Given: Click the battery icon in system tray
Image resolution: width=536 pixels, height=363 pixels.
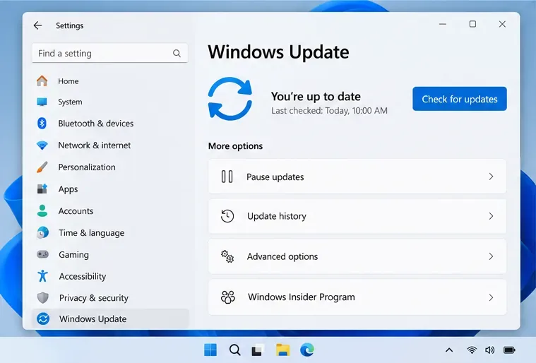Looking at the screenshot, I should point(509,350).
